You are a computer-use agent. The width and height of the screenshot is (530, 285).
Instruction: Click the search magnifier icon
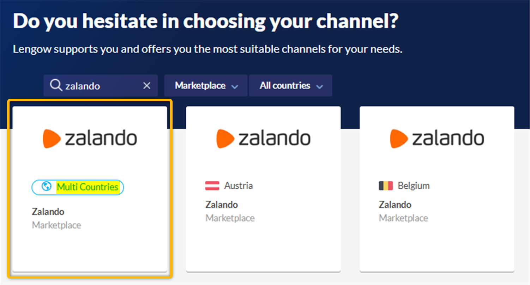coord(56,85)
